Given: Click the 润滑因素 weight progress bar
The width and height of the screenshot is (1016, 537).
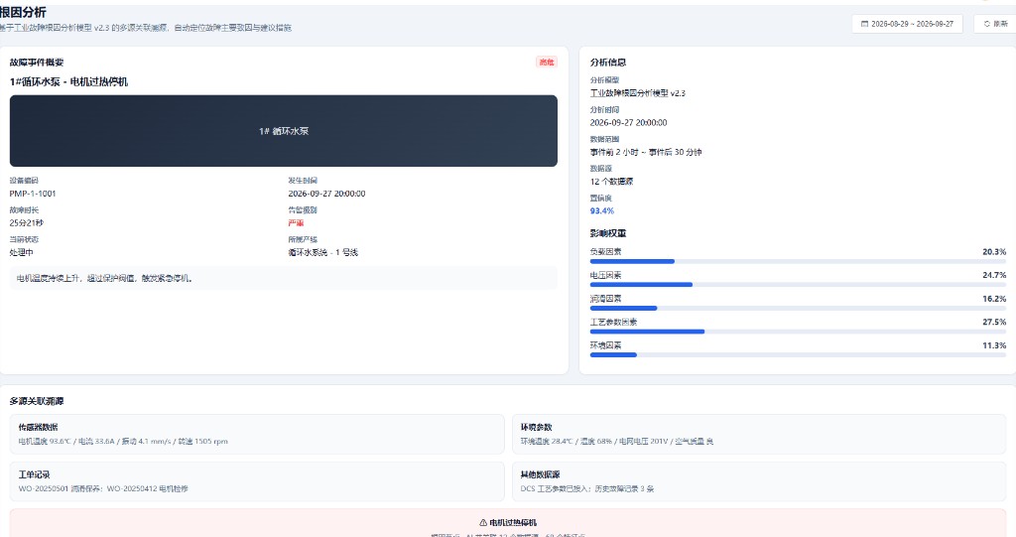Looking at the screenshot, I should [x=798, y=308].
